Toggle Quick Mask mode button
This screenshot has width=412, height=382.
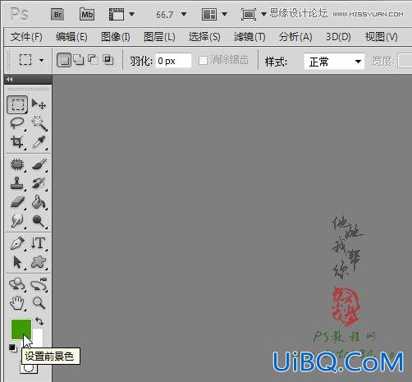(x=29, y=367)
